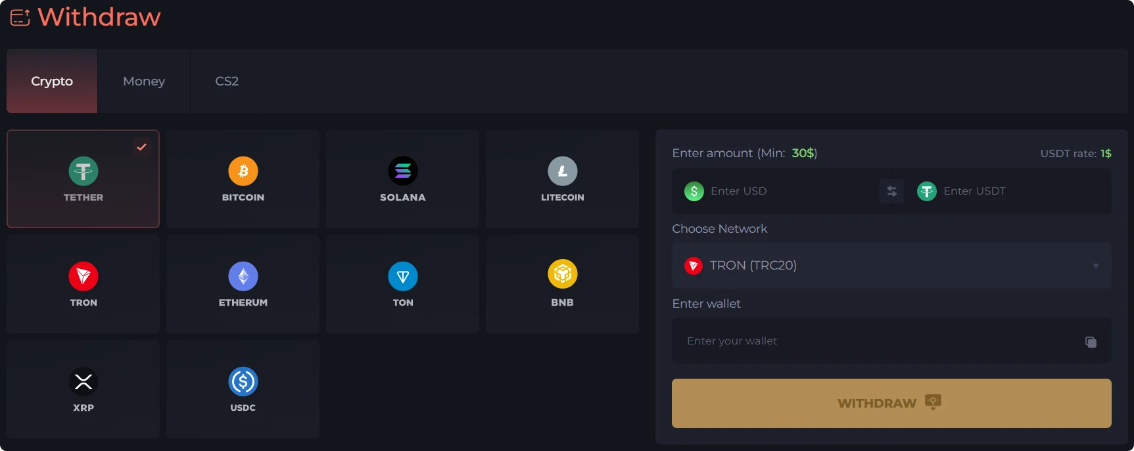1134x451 pixels.
Task: Switch to the Money tab
Action: [144, 81]
